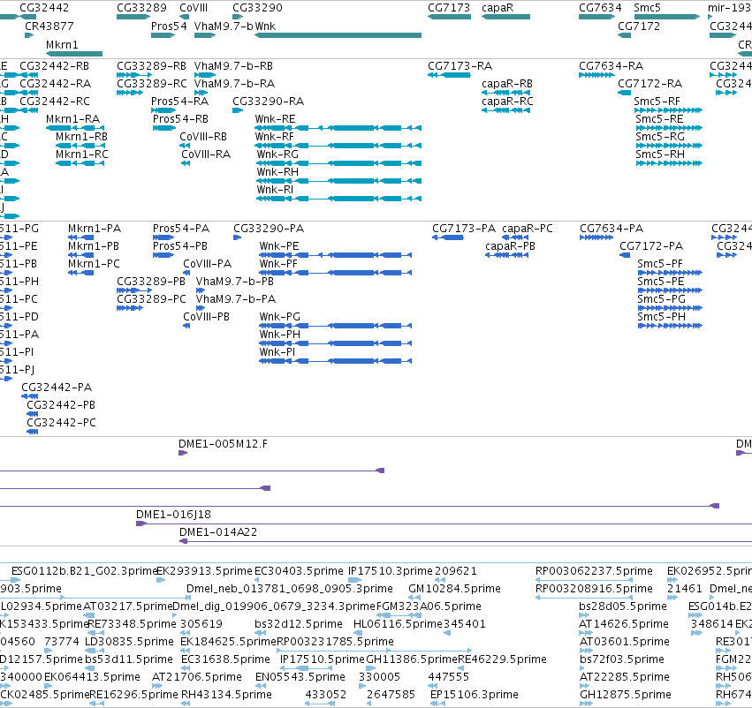Select the RP003231785.5prime EST feature
Image resolution: width=752 pixels, height=708 pixels.
pyautogui.click(x=374, y=651)
